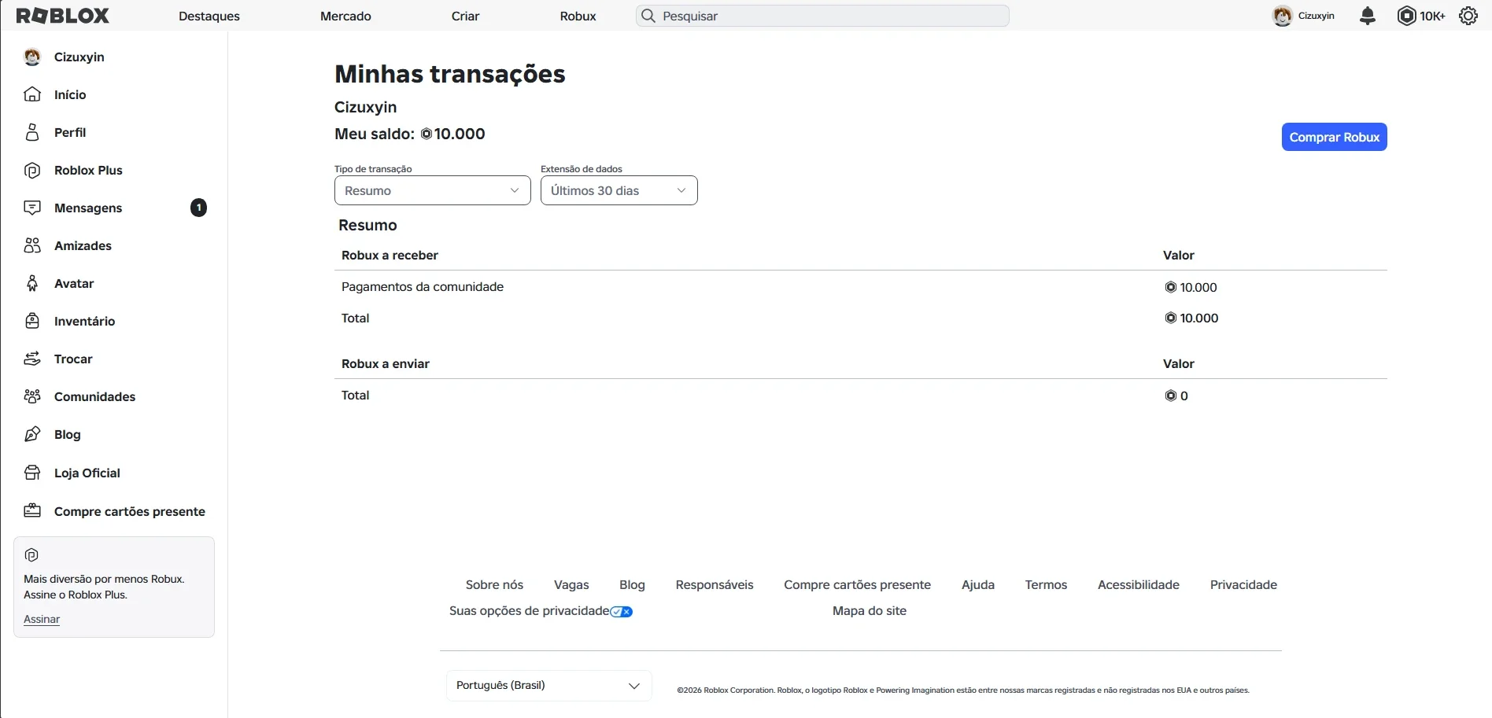Open the Termos footer link

(1046, 584)
